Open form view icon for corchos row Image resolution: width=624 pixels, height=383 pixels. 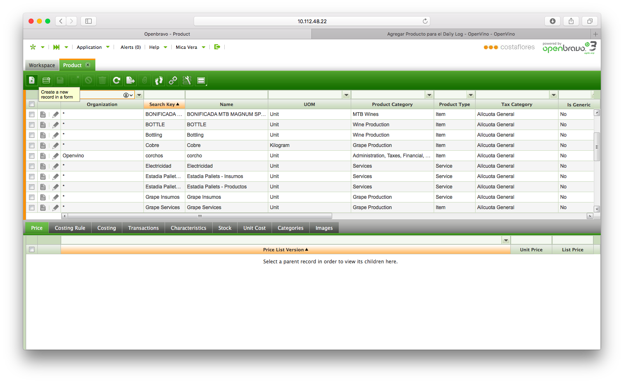[x=43, y=156]
